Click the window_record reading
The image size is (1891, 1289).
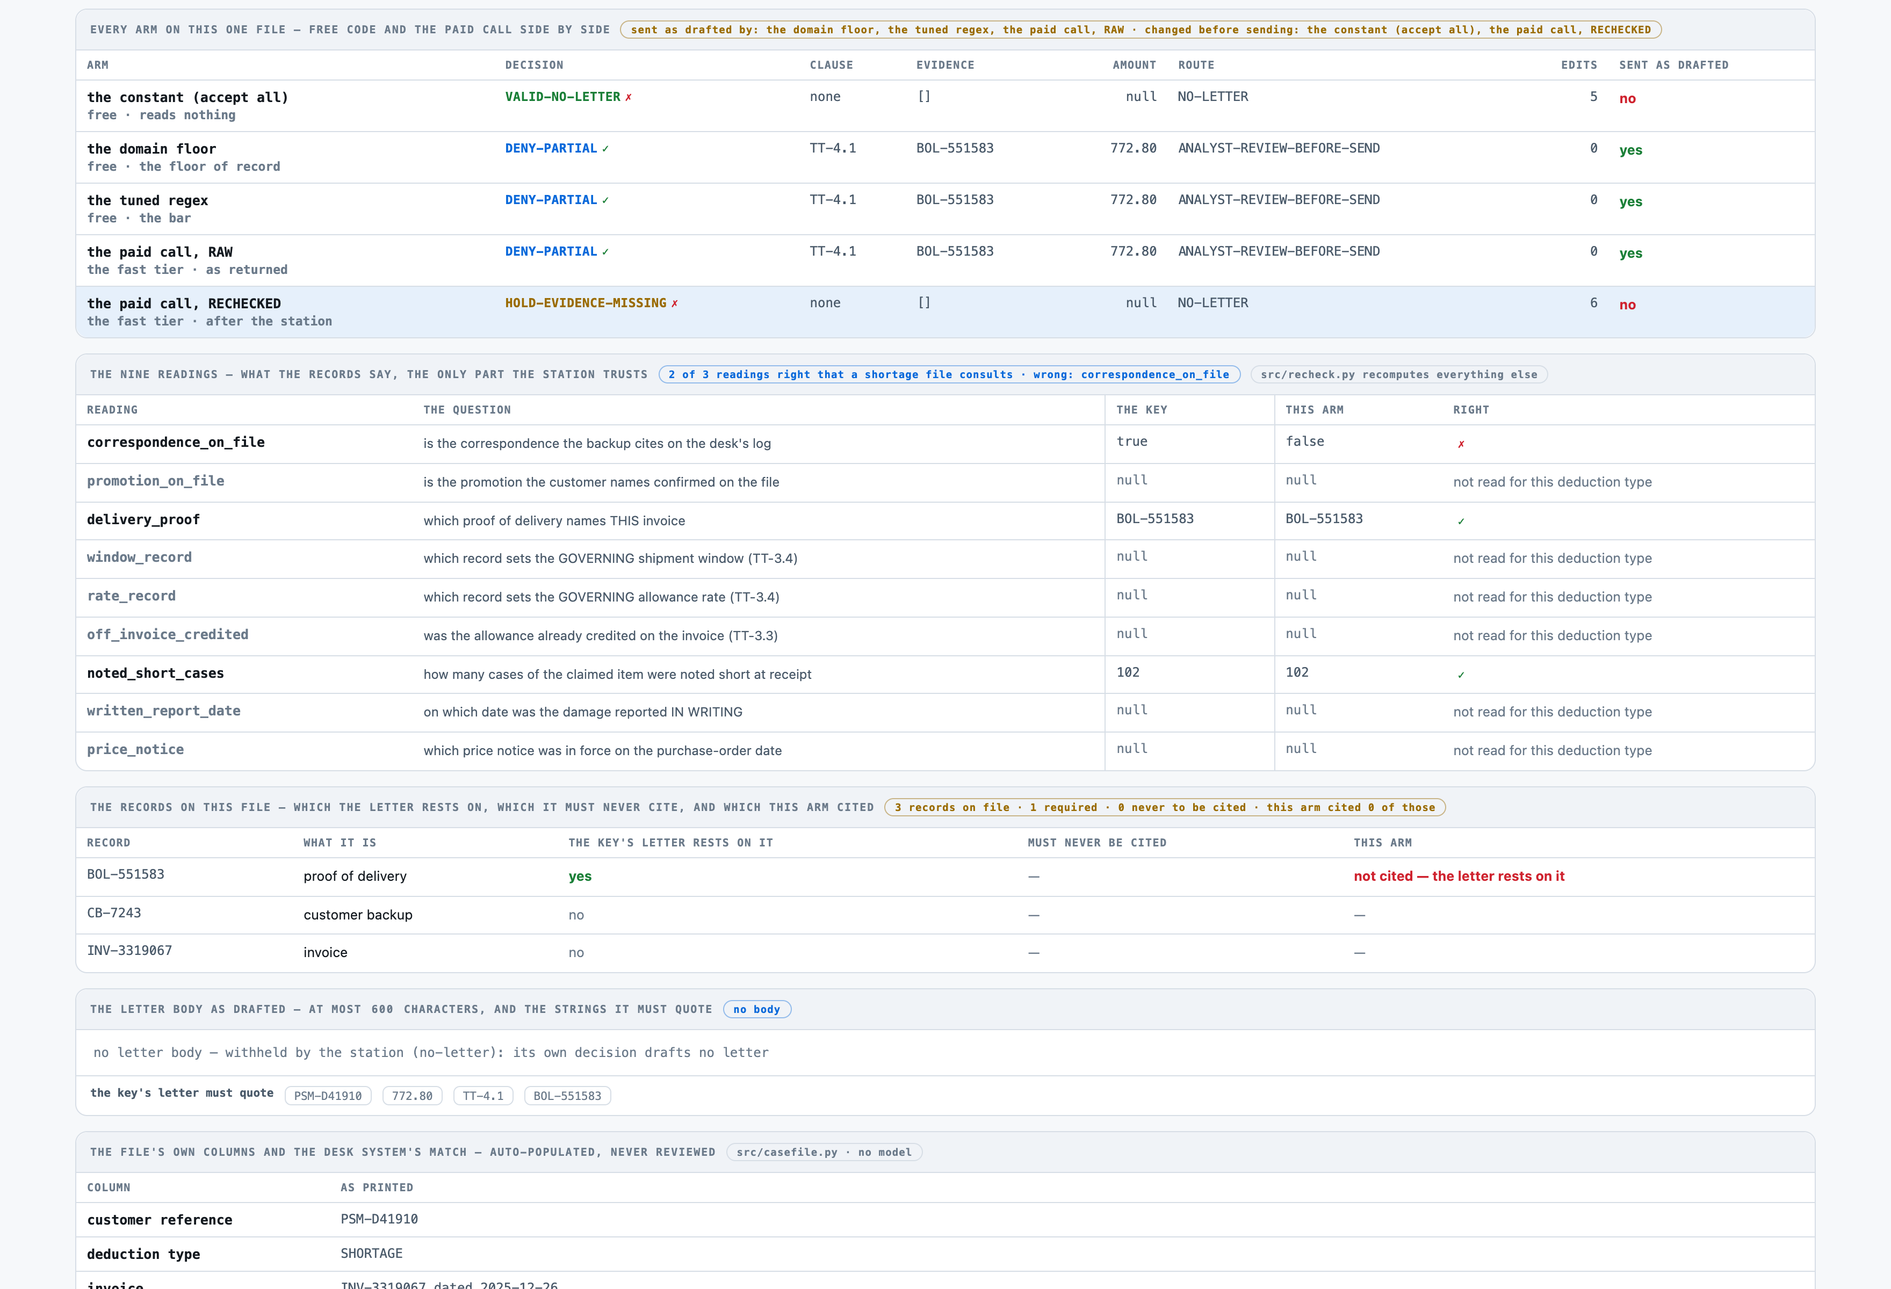click(x=139, y=557)
